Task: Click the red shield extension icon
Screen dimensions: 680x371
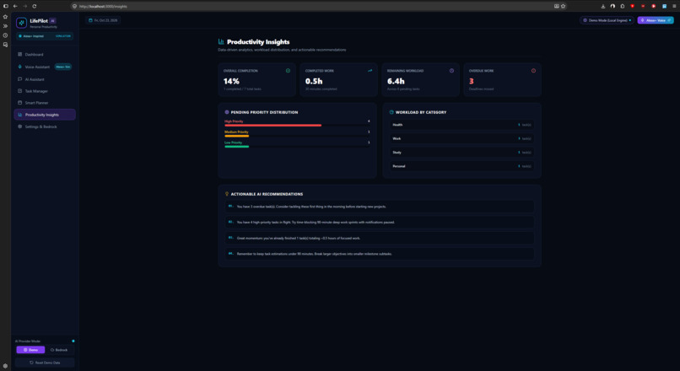Action: pos(632,6)
